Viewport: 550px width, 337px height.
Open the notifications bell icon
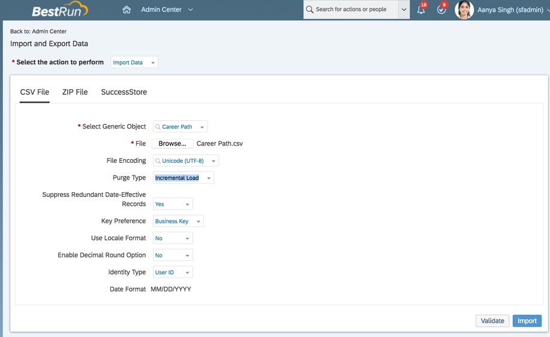click(421, 10)
